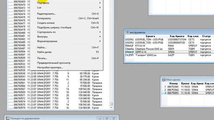
Task: Click trade number 886760480
Action: (x=19, y=33)
